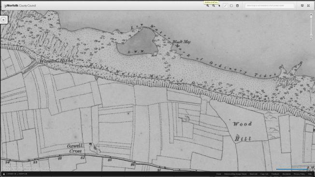The width and height of the screenshot is (315, 177).
Task: Open the Home link in footer
Action: coord(219,174)
